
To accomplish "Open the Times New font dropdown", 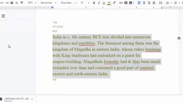I will (68, 3).
